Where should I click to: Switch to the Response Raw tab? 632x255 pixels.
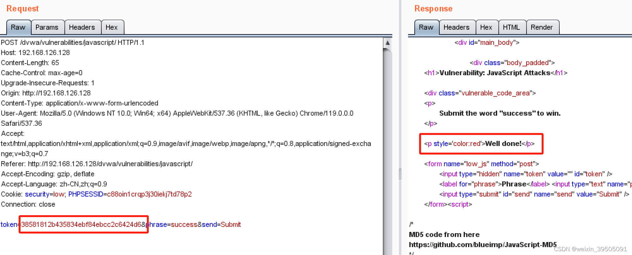tap(426, 27)
